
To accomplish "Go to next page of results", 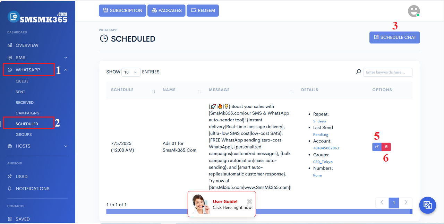I will pyautogui.click(x=406, y=203).
